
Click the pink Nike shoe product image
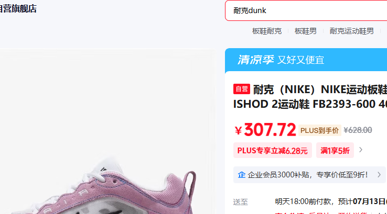click(x=107, y=132)
